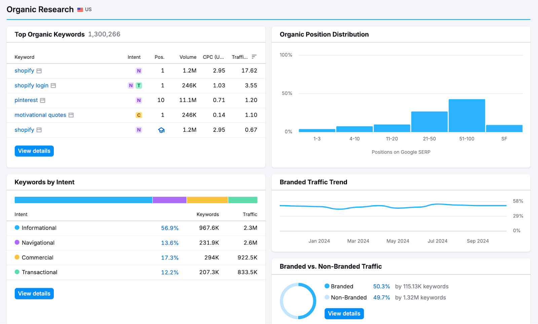Click the 4-10 position distribution bar
The height and width of the screenshot is (324, 538).
pos(354,129)
